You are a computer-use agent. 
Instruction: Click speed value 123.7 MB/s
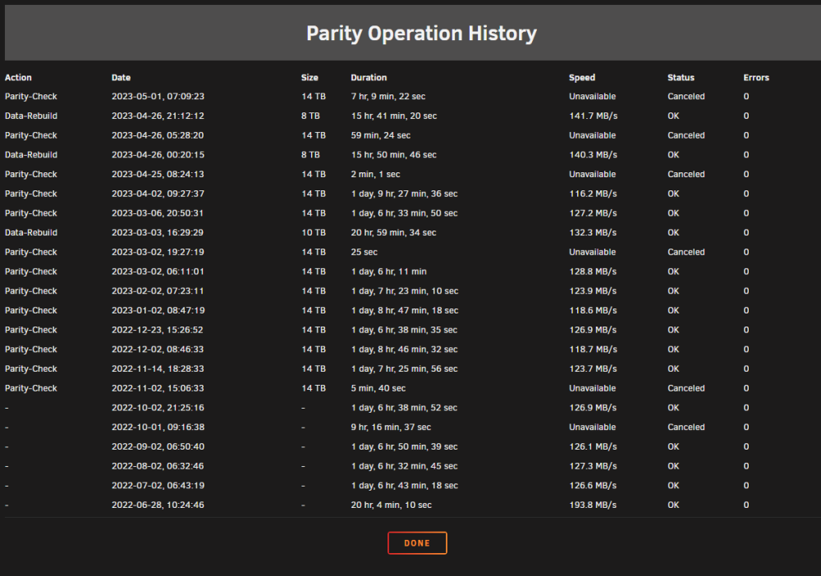(594, 369)
